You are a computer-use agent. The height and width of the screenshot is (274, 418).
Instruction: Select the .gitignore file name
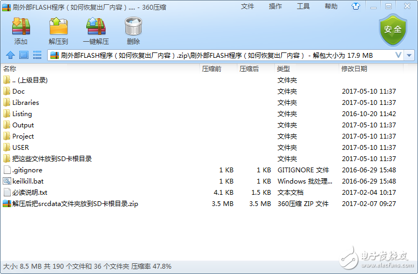[x=27, y=170]
